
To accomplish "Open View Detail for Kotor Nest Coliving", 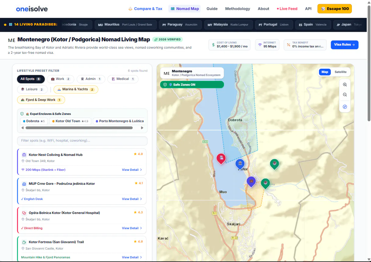I will 132,170.
